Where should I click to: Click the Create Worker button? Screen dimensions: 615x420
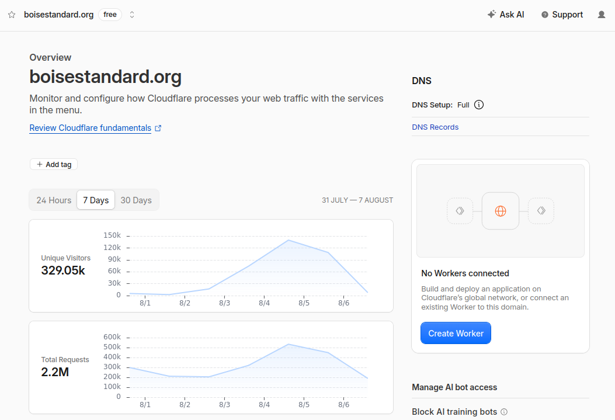456,333
